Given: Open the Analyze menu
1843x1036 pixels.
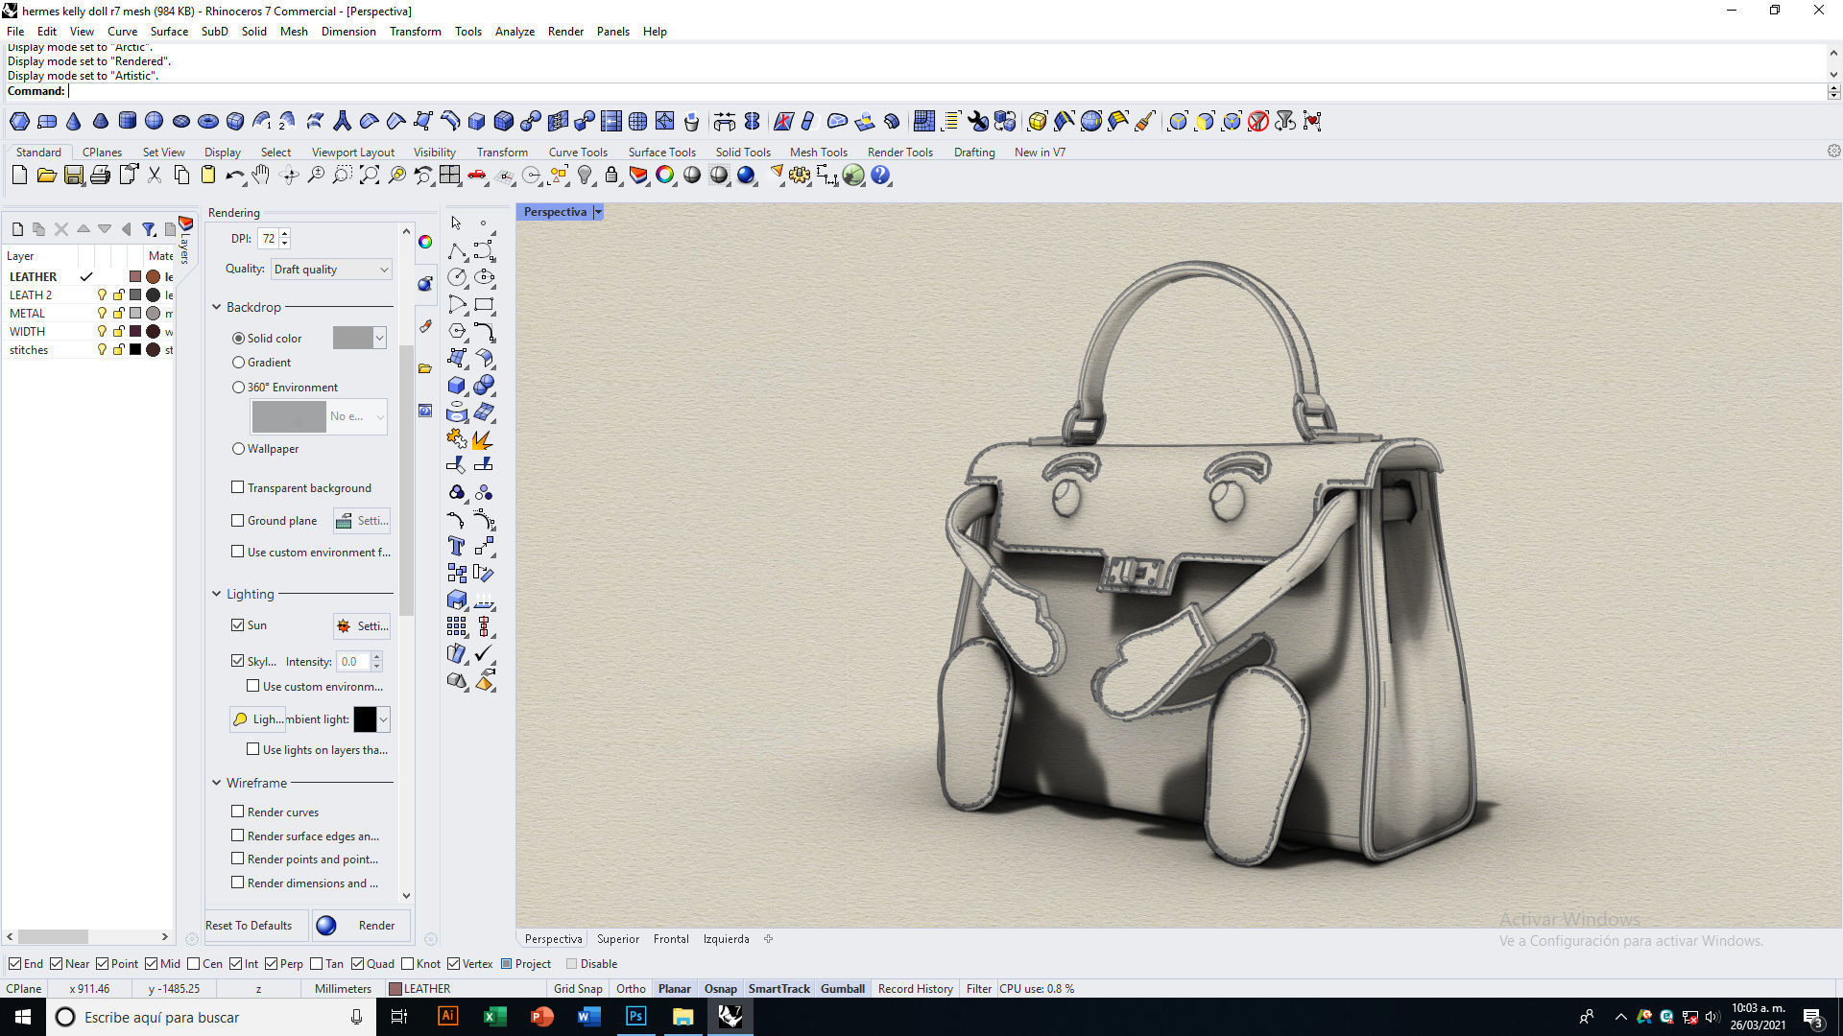Looking at the screenshot, I should [x=515, y=32].
